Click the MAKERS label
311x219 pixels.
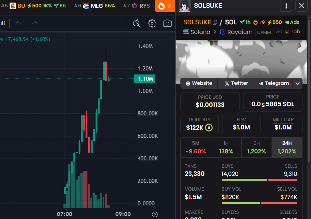pos(194,212)
